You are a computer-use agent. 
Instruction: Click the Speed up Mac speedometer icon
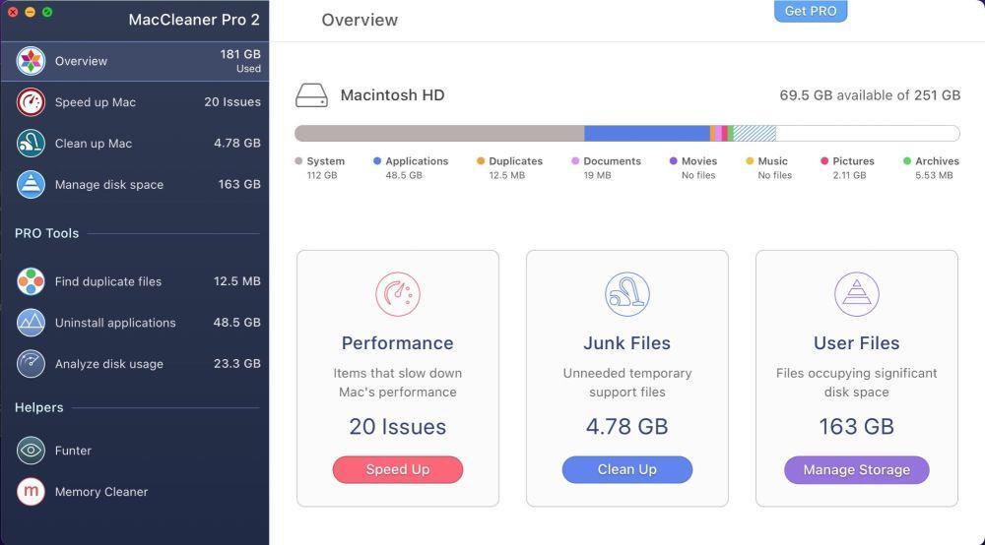31,102
